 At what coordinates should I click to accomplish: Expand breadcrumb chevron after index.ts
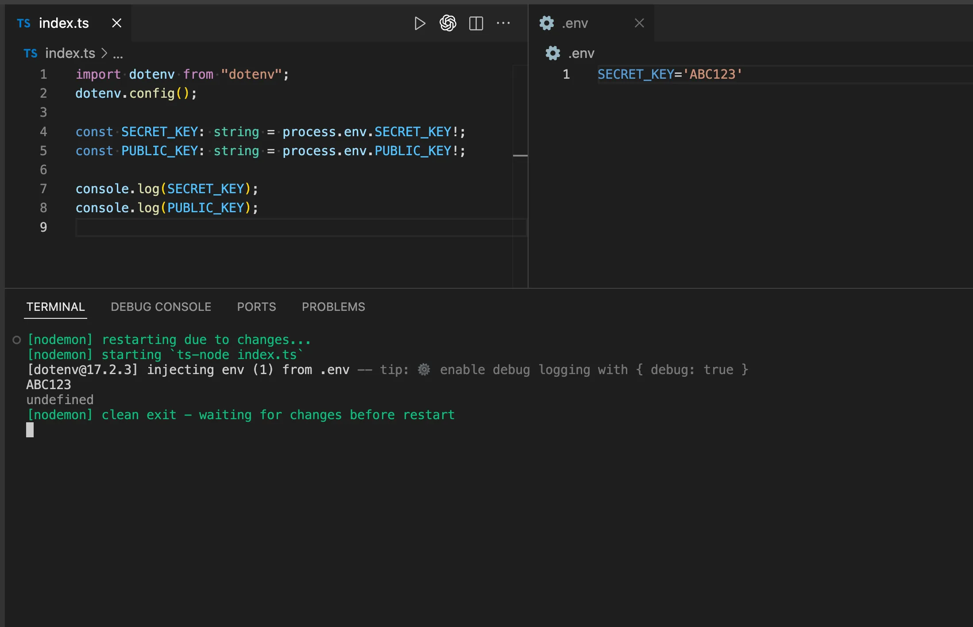pyautogui.click(x=104, y=54)
